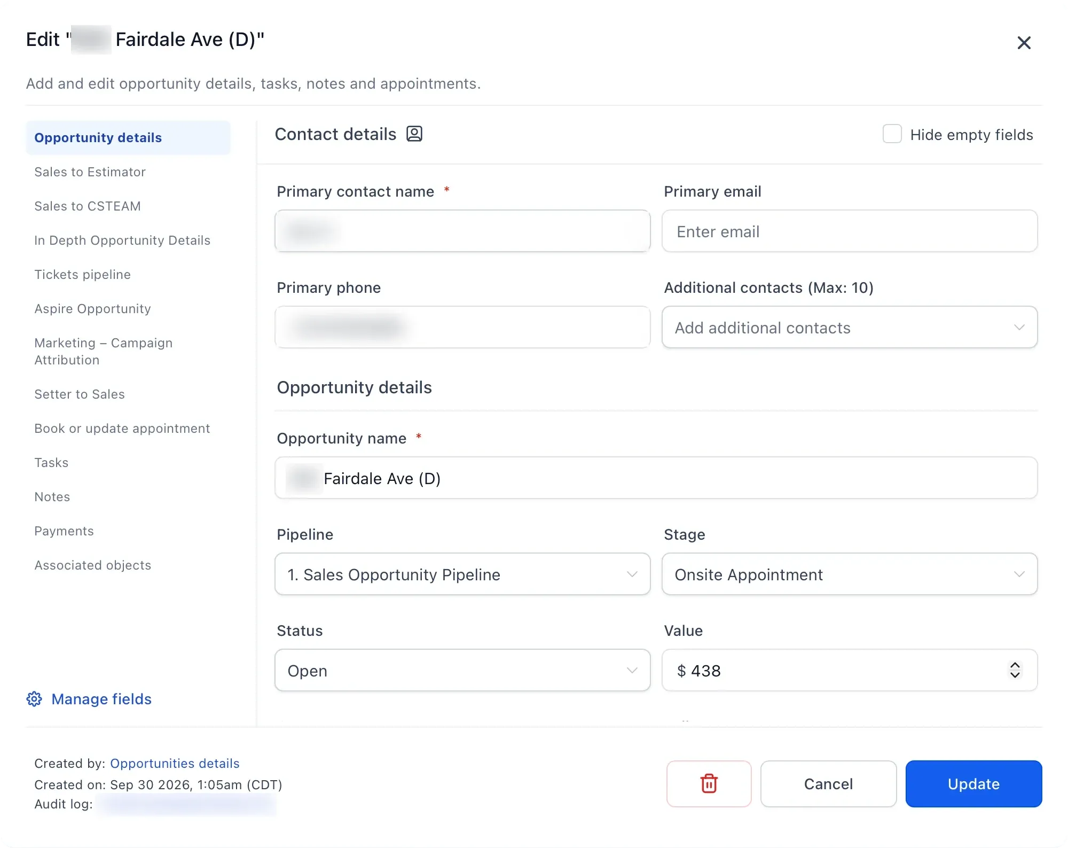Click the Value field stepper arrows
The width and height of the screenshot is (1068, 848).
pos(1015,670)
